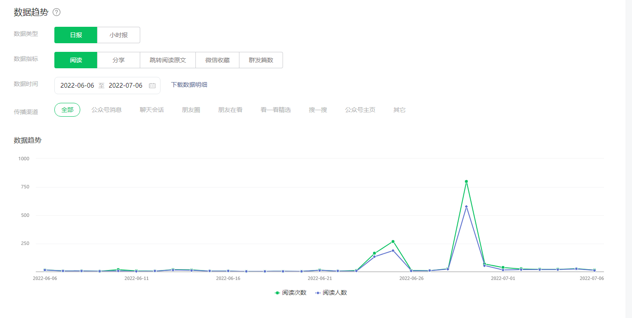This screenshot has width=632, height=318.
Task: Filter by 公众号主页 channel
Action: 360,110
